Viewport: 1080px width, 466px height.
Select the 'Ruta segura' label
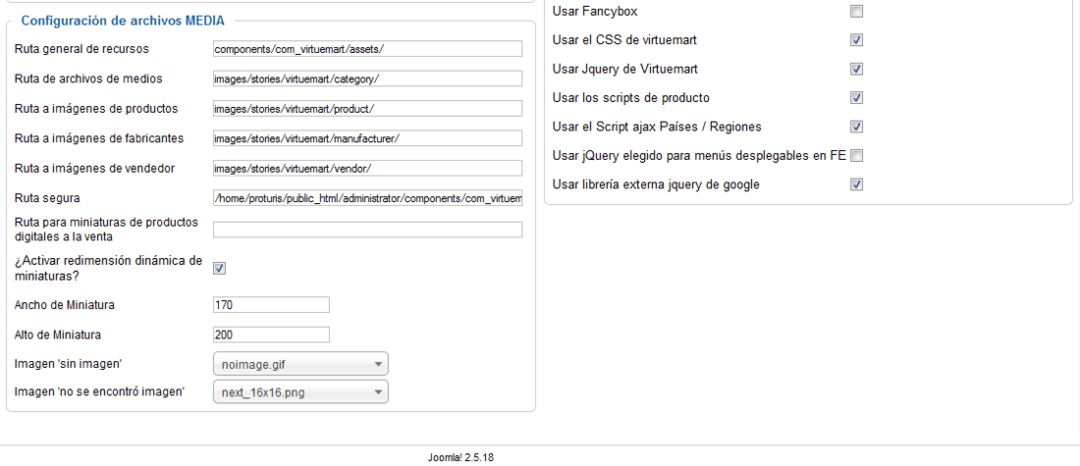47,198
